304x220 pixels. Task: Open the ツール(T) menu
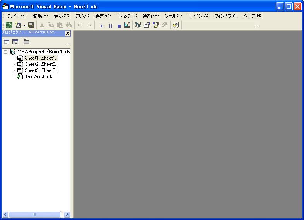173,16
